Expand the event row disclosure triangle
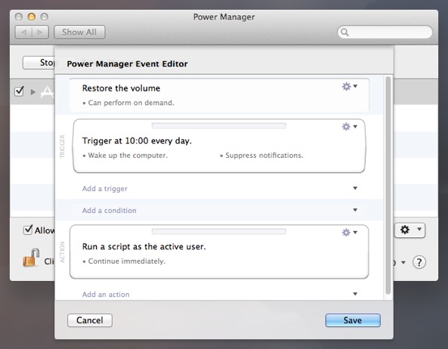This screenshot has height=349, width=448. pyautogui.click(x=33, y=92)
